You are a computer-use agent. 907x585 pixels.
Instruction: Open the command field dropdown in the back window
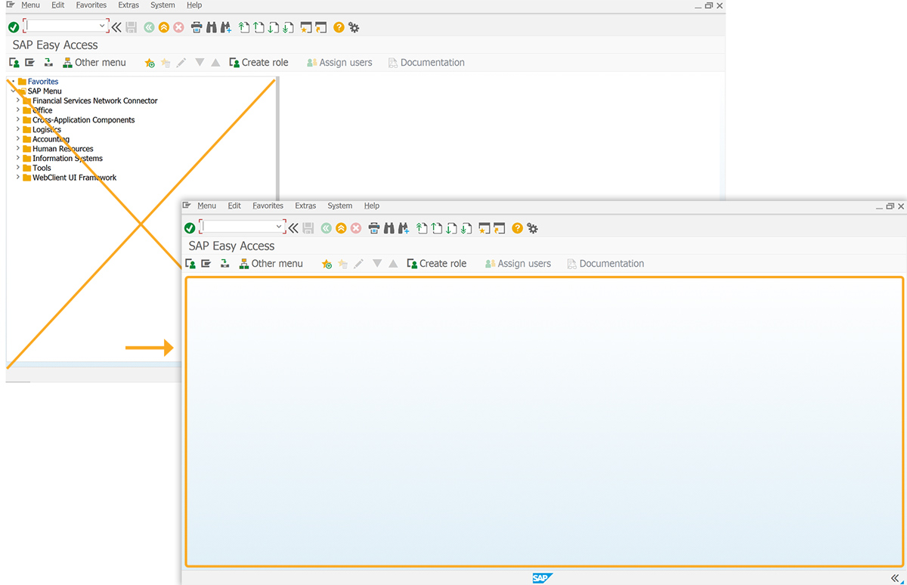coord(103,26)
